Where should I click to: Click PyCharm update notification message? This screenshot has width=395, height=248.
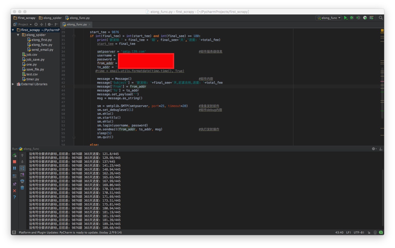(x=70, y=232)
